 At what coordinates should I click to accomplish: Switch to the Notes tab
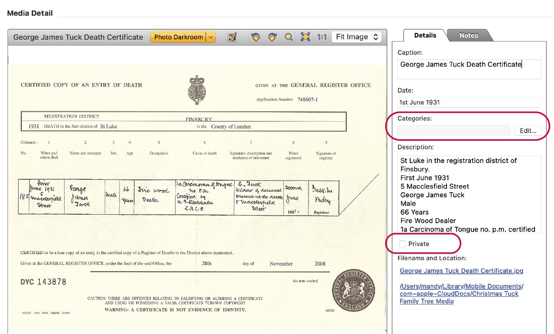[x=468, y=35]
